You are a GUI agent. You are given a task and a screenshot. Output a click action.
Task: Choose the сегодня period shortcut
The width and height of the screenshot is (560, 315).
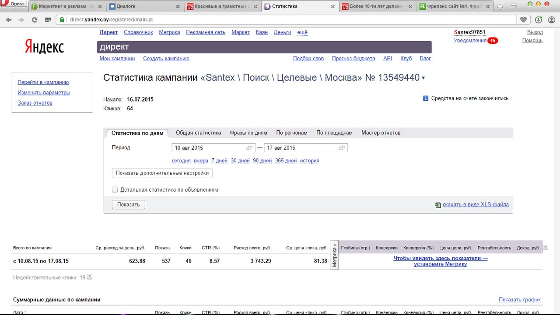(181, 161)
